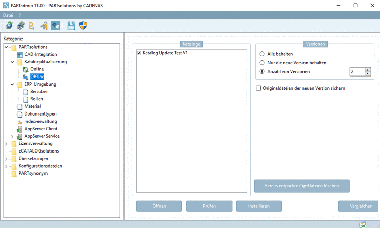The height and width of the screenshot is (228, 380).
Task: Click Bereits entpackte Cip-Dateien löschen button
Action: [302, 186]
